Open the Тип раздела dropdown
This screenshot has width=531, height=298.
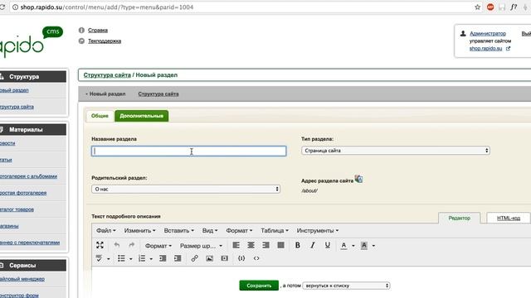coord(396,151)
